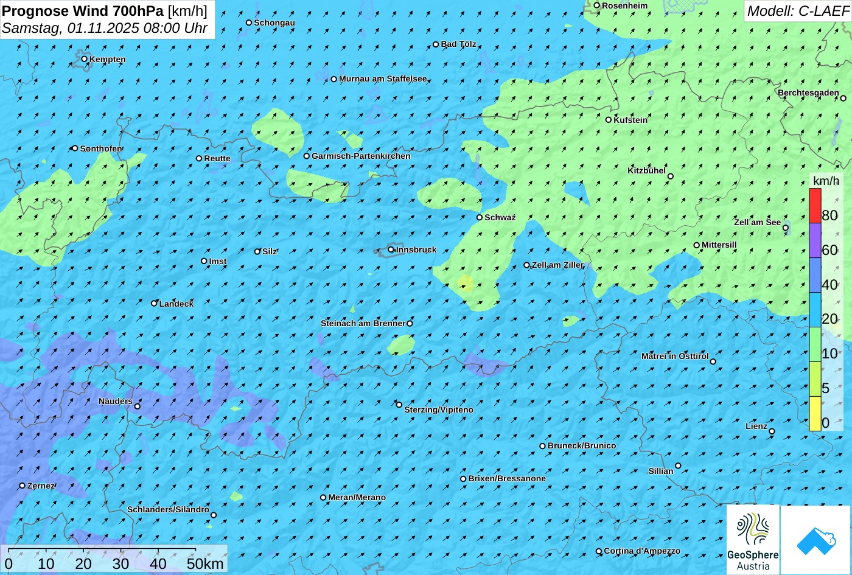This screenshot has width=852, height=575.
Task: Click the Bad Tölz city marker
Action: click(436, 44)
